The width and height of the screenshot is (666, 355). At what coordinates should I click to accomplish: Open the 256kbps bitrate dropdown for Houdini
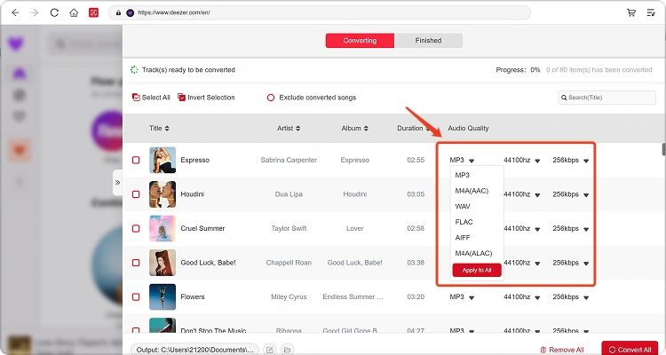click(x=570, y=194)
